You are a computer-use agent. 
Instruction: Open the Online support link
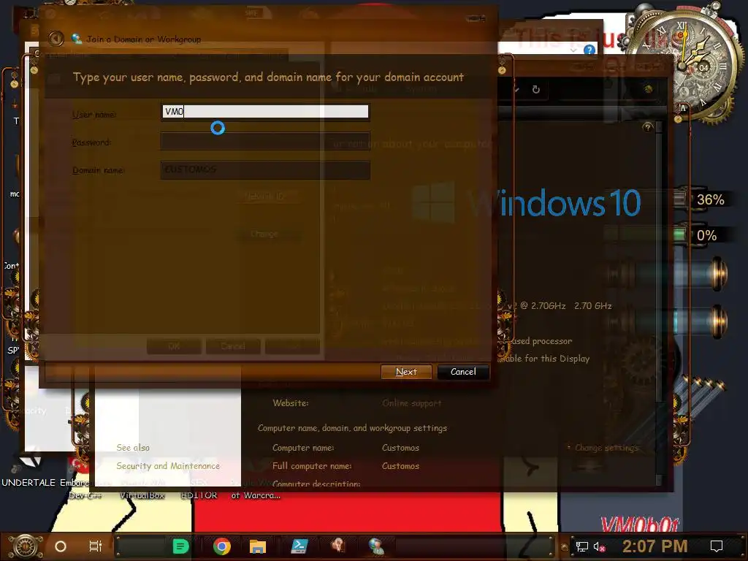412,403
